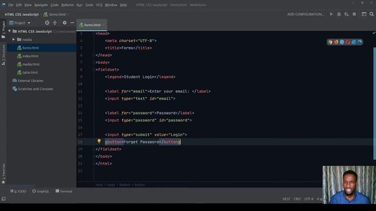The width and height of the screenshot is (376, 211).
Task: Click CRLF line separator status
Action: [x=297, y=199]
